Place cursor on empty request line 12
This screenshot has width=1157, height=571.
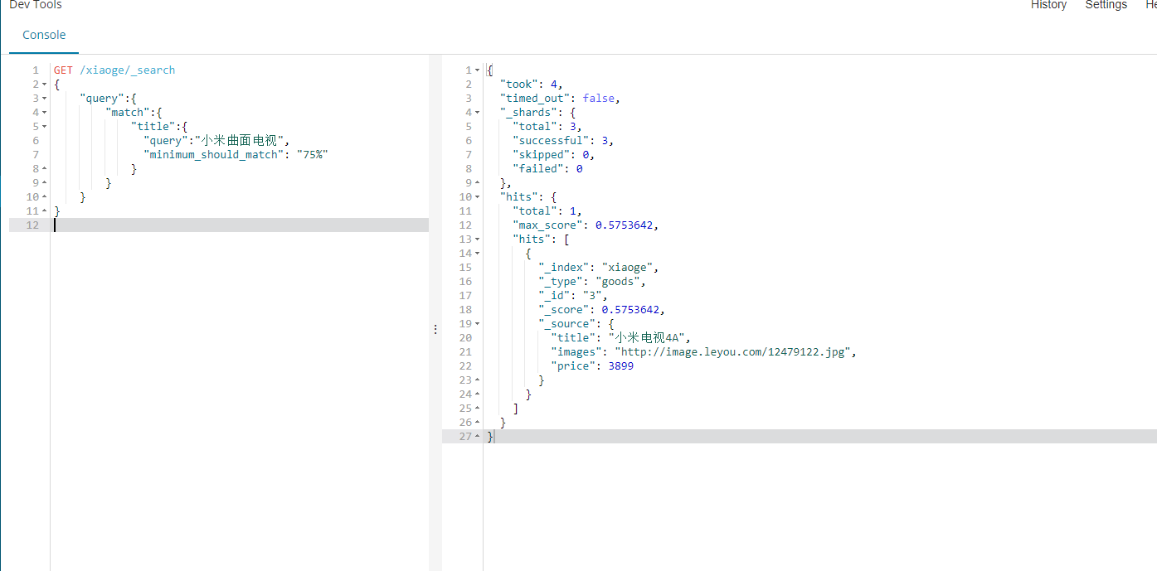[239, 225]
